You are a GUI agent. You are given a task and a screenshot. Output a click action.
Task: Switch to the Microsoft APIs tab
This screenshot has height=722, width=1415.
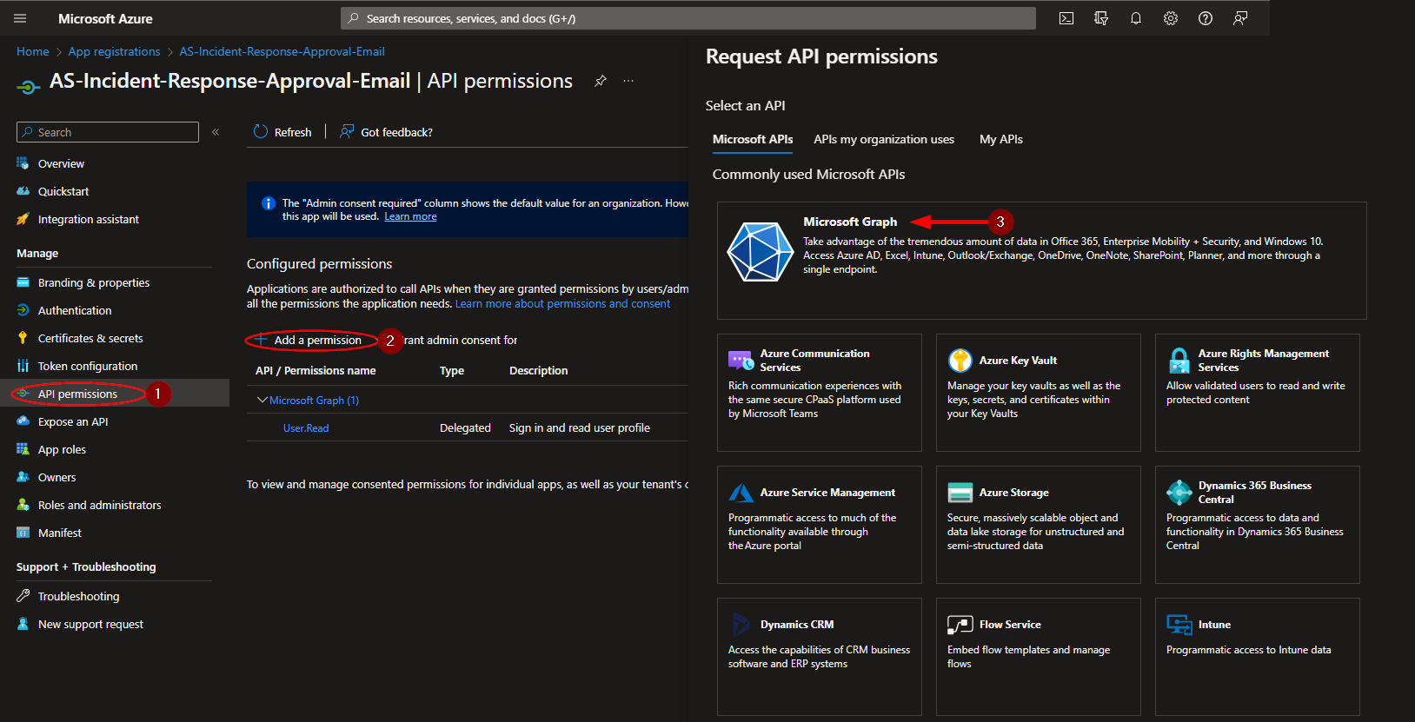click(753, 139)
